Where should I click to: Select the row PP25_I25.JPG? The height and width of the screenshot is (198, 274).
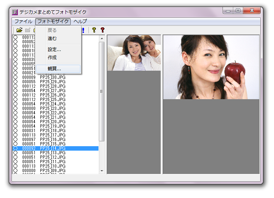[56, 99]
